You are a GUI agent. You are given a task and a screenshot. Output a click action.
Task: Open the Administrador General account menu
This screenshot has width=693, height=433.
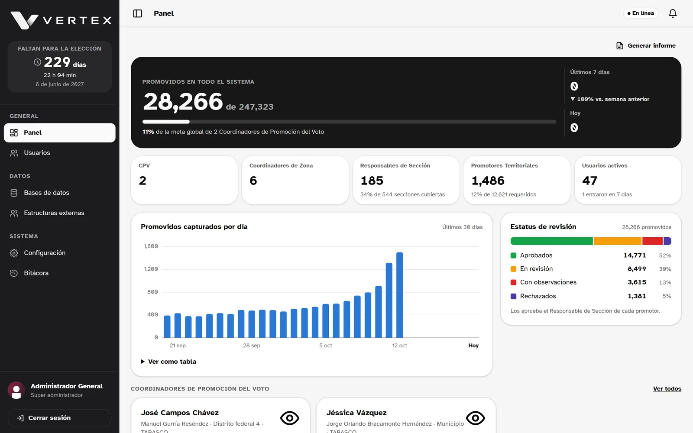pyautogui.click(x=59, y=390)
